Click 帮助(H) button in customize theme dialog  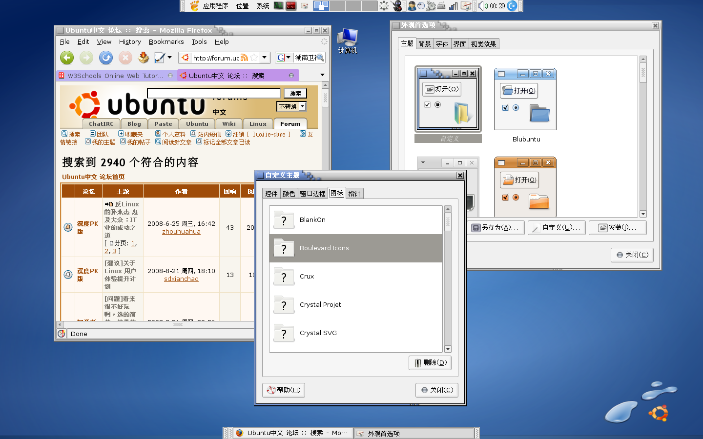[284, 390]
